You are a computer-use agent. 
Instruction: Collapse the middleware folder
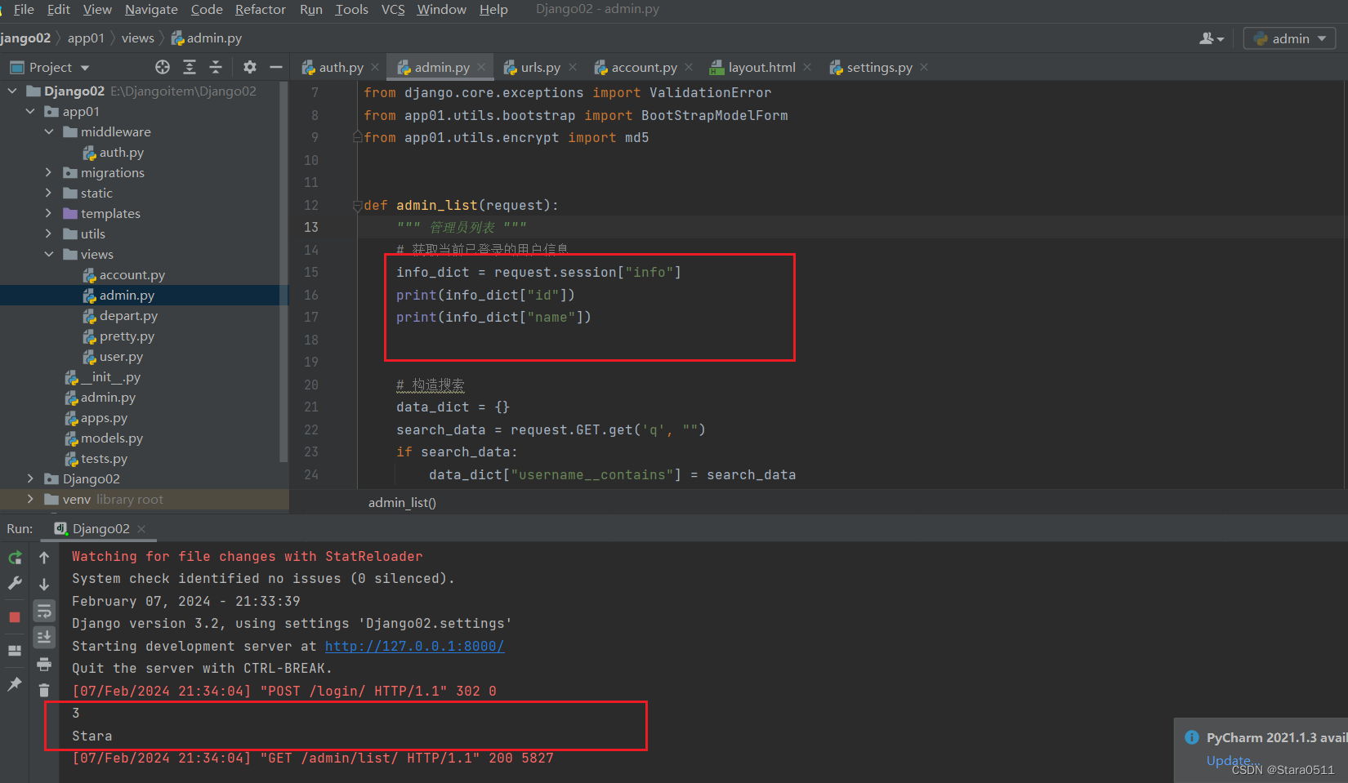pyautogui.click(x=48, y=131)
